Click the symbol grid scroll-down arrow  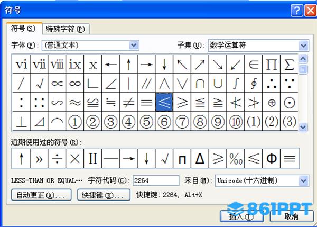tap(303, 127)
